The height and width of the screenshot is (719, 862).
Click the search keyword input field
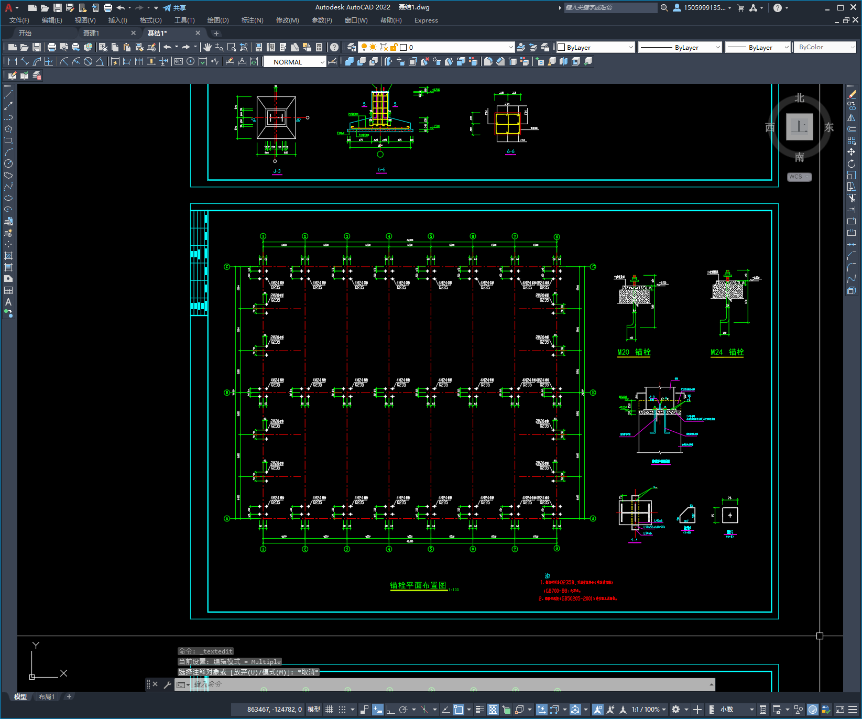click(x=610, y=8)
